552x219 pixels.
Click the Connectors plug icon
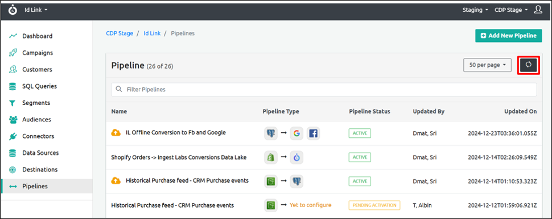[13, 137]
